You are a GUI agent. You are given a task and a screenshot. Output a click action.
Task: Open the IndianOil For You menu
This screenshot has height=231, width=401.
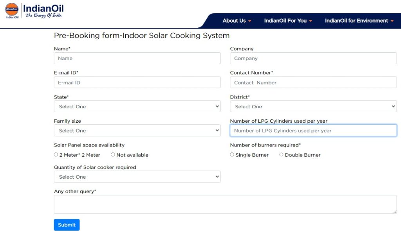(288, 21)
